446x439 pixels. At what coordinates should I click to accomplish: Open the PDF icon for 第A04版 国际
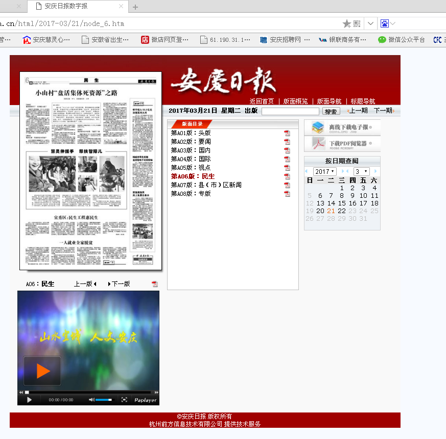click(x=287, y=159)
